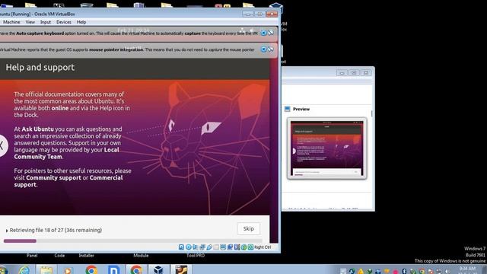Image resolution: width=487 pixels, height=274 pixels.
Task: Click the optical drive status icon
Action: pos(189,247)
